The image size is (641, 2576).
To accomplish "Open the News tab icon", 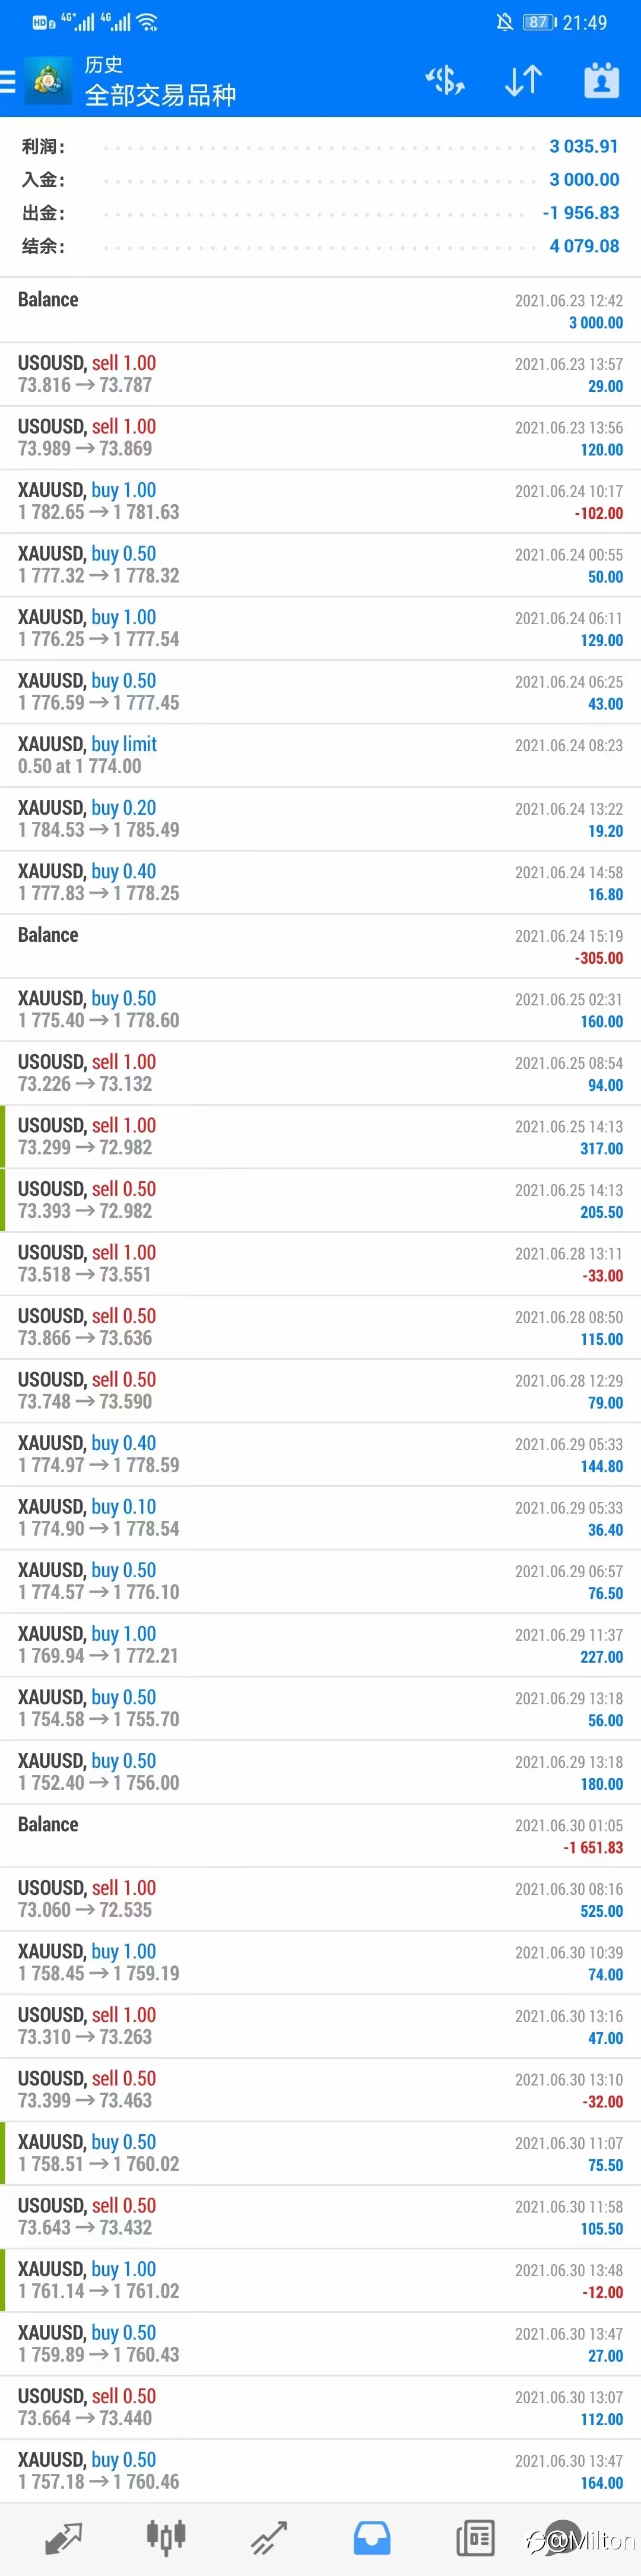I will click(x=475, y=2538).
